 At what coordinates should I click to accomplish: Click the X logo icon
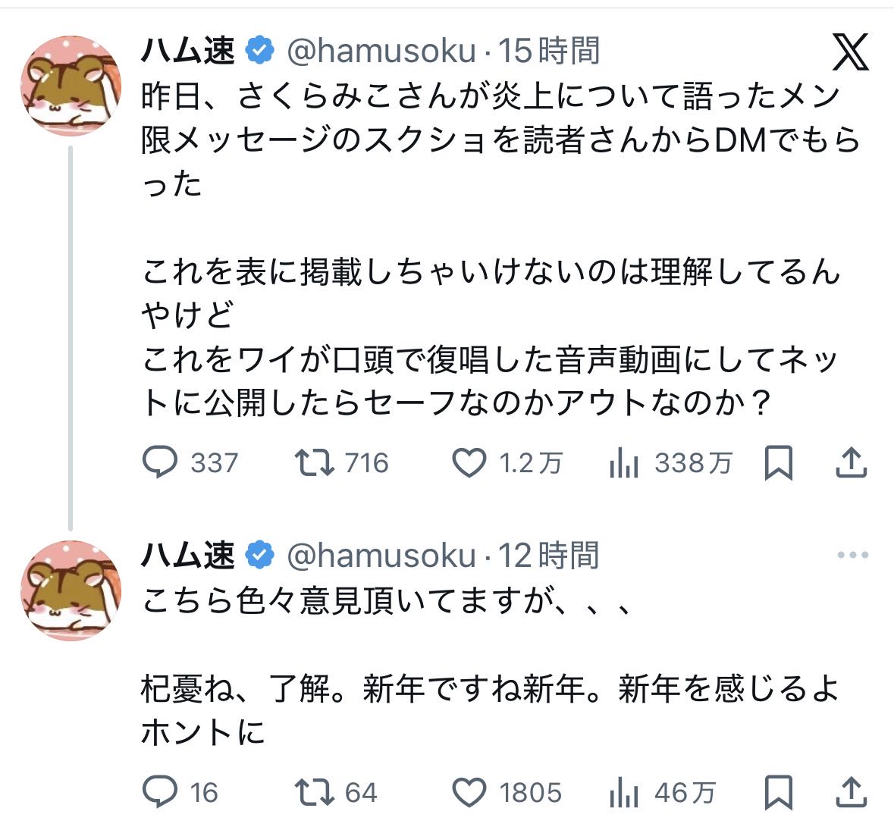point(851,52)
